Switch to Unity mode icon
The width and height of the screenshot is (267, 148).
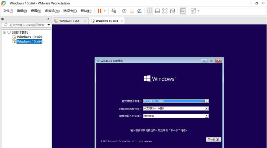[x=172, y=11]
